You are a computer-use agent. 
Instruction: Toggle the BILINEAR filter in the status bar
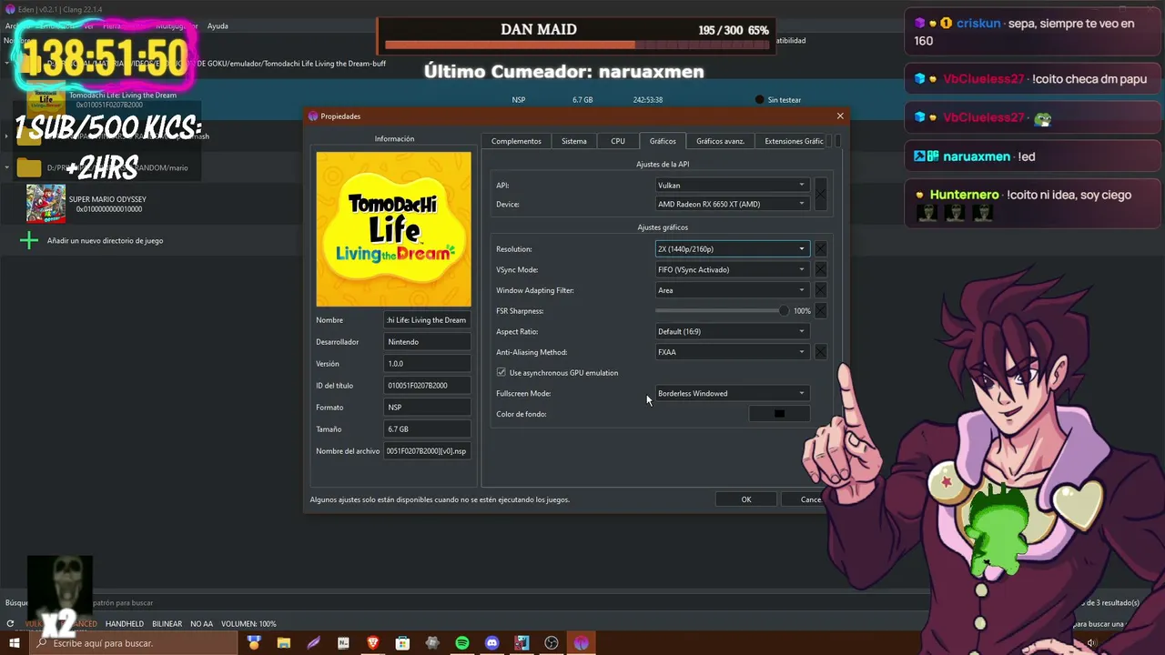167,624
